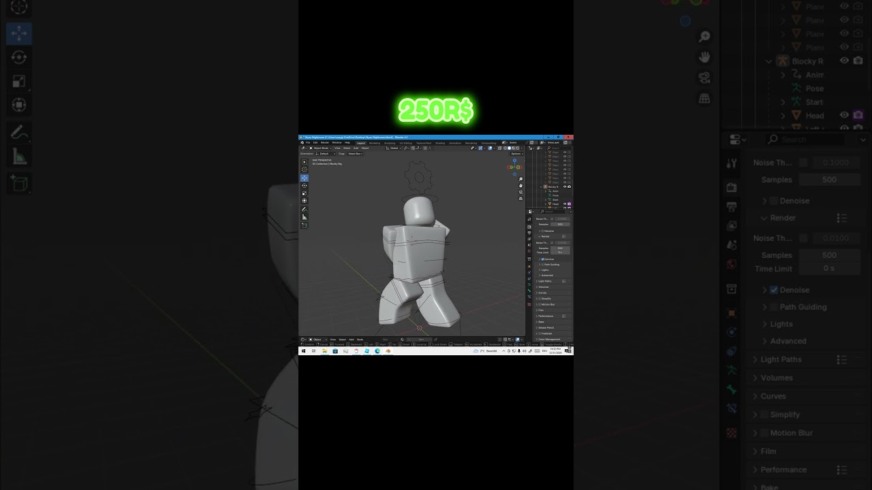Screen dimensions: 872x490
Task: Open the viewport Options dropdown
Action: tap(517, 154)
